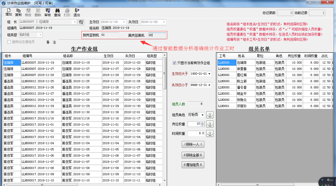
Task: Click the 审核 (Audit) toolbar icon
Action: (48, 12)
